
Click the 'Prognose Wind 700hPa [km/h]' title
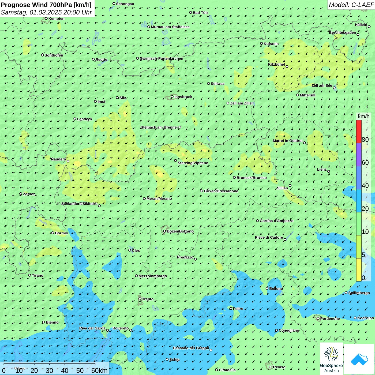(46, 5)
